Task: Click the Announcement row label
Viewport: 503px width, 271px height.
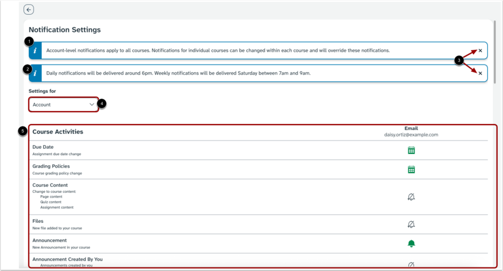Action: click(49, 240)
